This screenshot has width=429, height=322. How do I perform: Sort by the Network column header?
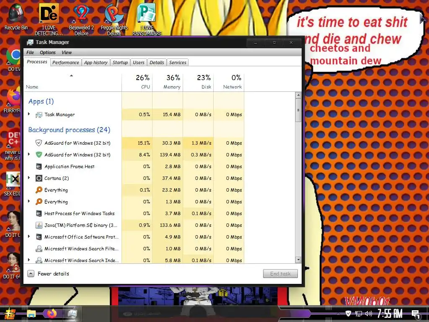pos(229,82)
